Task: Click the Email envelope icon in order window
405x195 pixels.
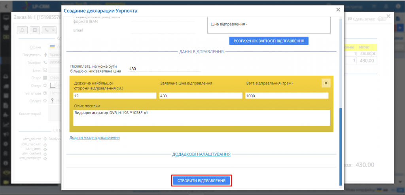Action: (45, 70)
